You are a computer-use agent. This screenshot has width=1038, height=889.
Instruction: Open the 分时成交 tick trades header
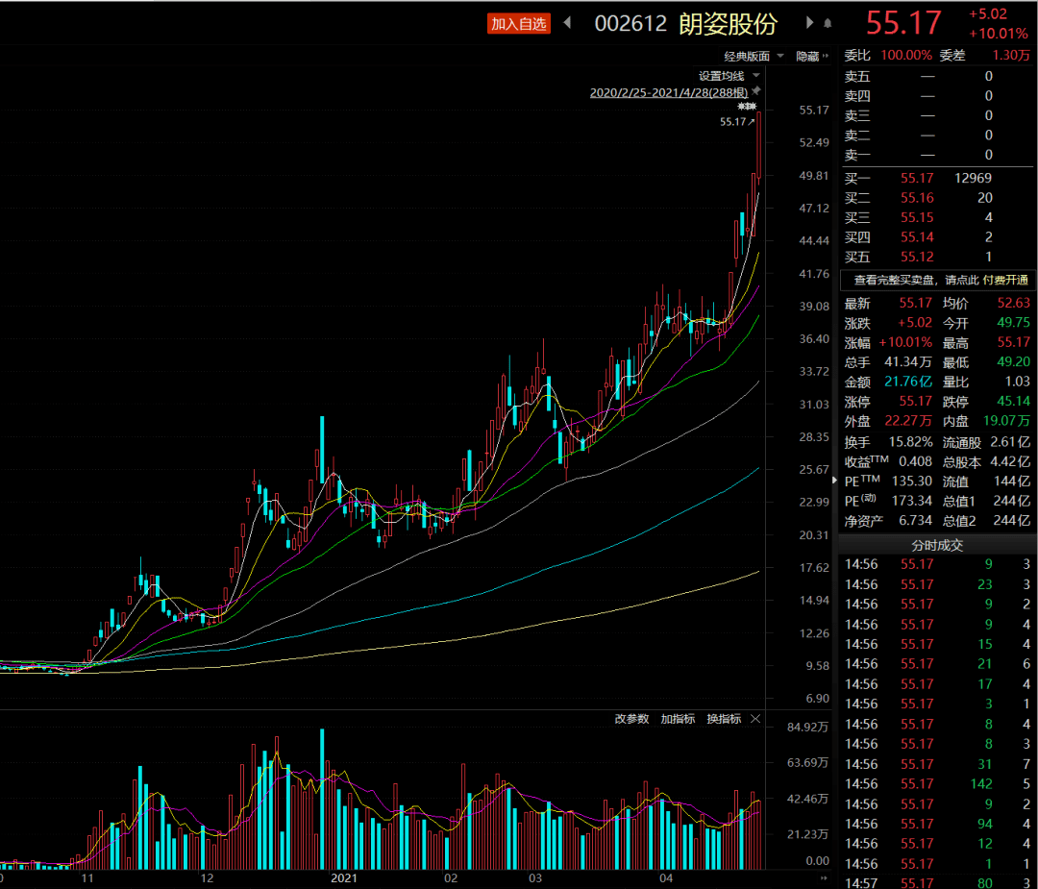[937, 546]
